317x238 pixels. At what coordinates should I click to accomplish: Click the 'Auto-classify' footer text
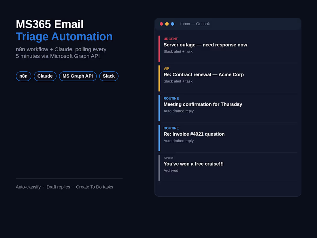(28, 187)
